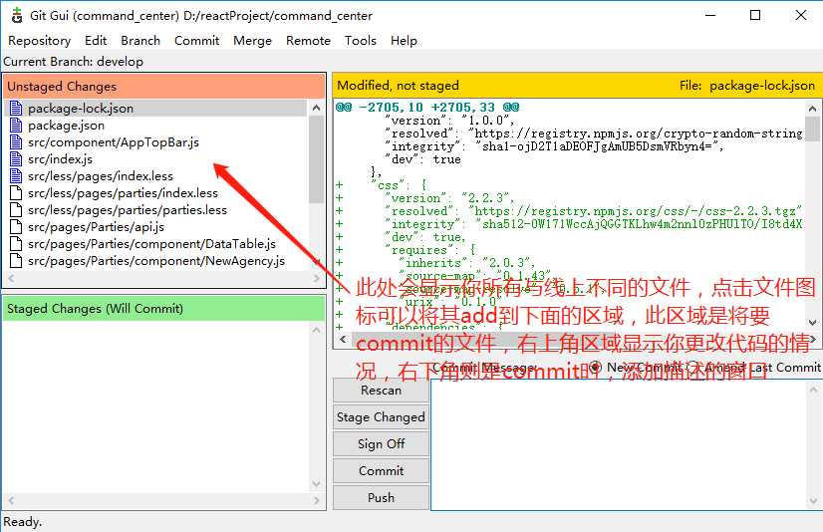Click the file icon next to DataTable.js
Image resolution: width=823 pixels, height=532 pixels.
(x=16, y=243)
